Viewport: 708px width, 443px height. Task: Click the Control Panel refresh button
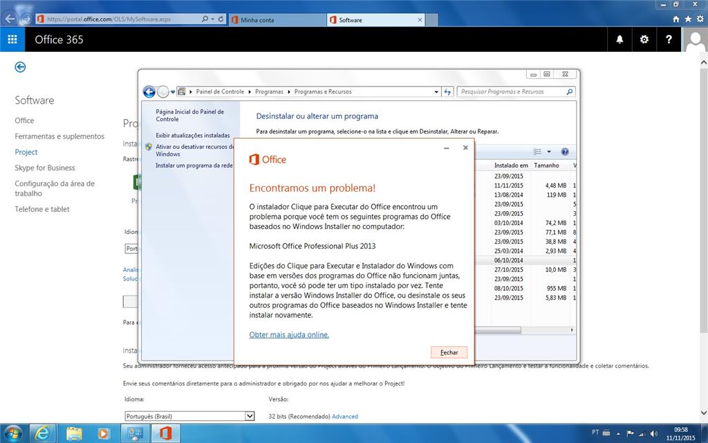[447, 92]
